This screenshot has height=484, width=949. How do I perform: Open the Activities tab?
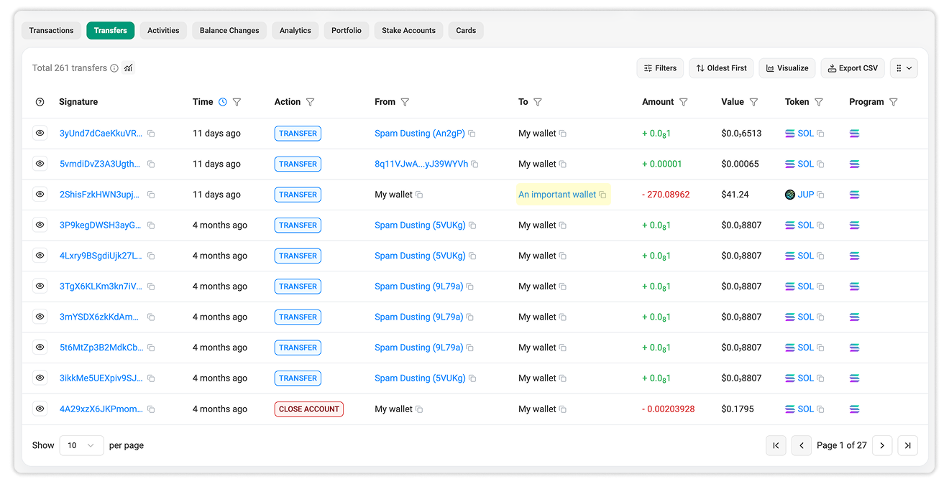pos(163,30)
